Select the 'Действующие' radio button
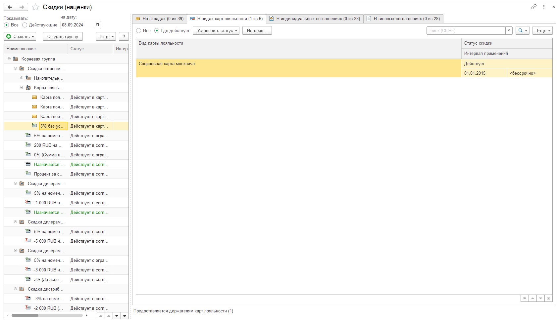Image resolution: width=557 pixels, height=320 pixels. pyautogui.click(x=25, y=25)
